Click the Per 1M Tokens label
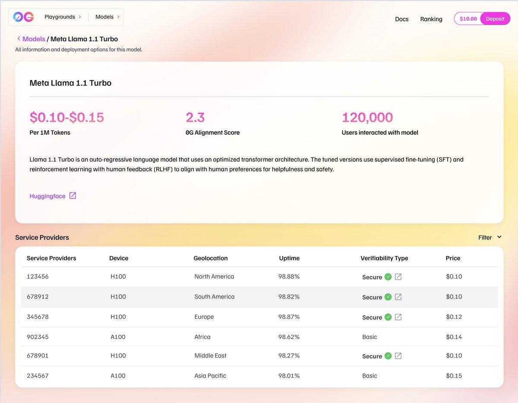The width and height of the screenshot is (518, 403). click(x=50, y=133)
